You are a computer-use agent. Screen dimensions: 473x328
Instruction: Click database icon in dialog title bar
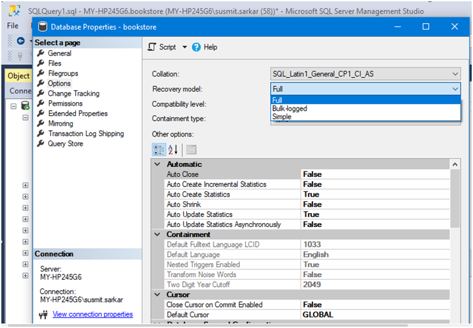click(x=43, y=27)
